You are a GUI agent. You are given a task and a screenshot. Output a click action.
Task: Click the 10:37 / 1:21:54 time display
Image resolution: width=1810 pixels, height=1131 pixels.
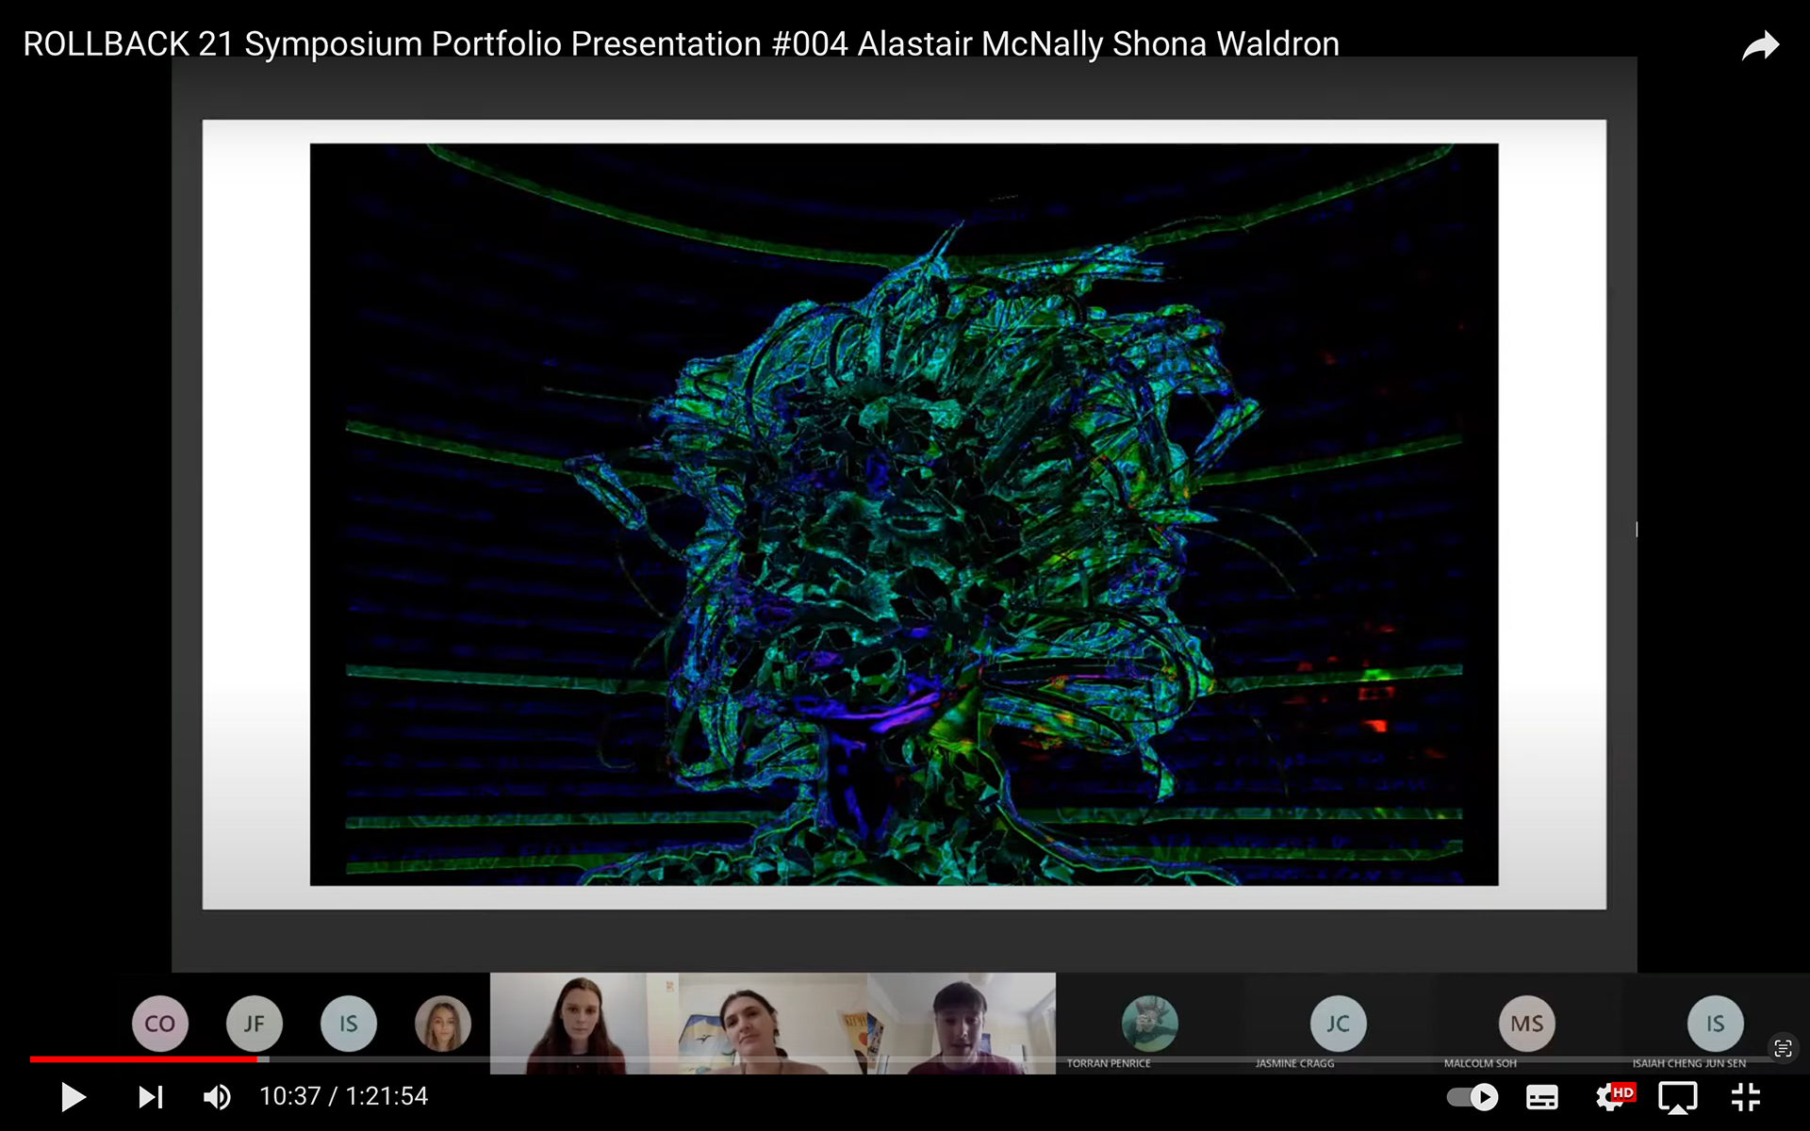(x=343, y=1096)
